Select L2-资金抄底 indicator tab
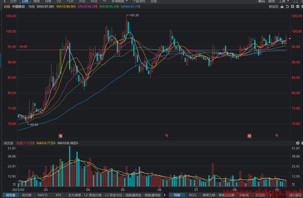 pos(93,195)
